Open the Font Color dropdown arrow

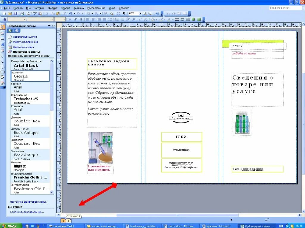[x=172, y=19]
